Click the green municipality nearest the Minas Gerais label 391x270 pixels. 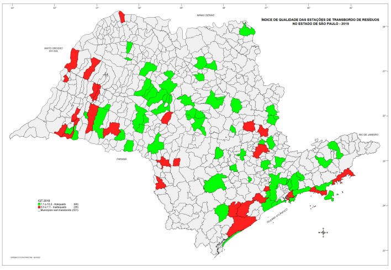point(247,31)
